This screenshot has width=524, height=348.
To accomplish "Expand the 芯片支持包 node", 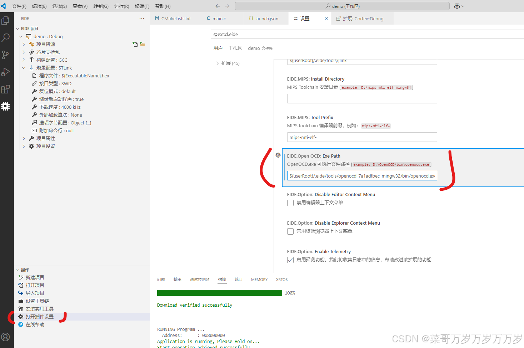I will [24, 52].
